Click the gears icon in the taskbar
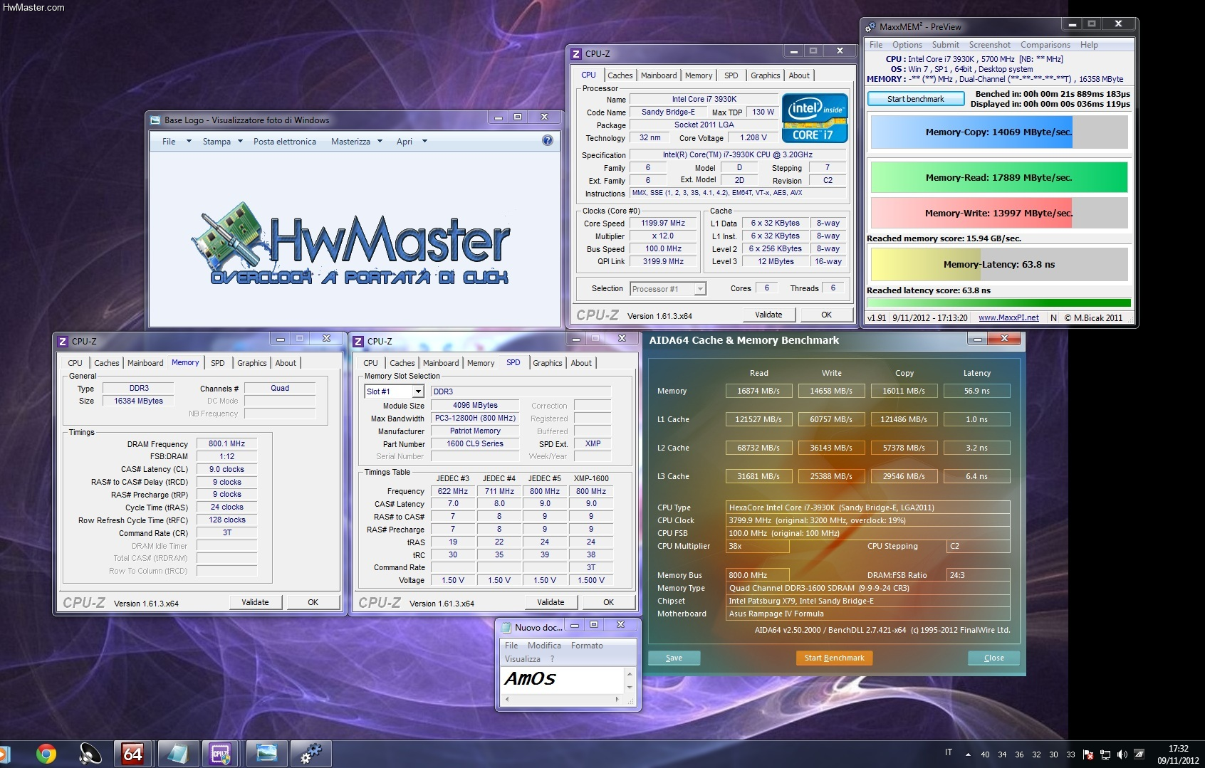 tap(311, 753)
